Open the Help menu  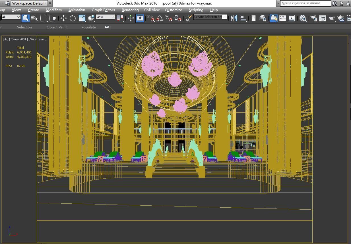(x=214, y=10)
